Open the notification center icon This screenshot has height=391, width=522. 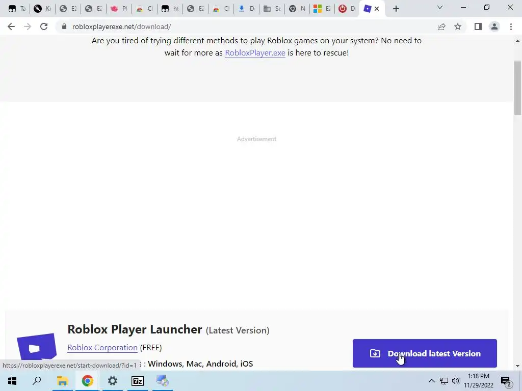(x=506, y=381)
